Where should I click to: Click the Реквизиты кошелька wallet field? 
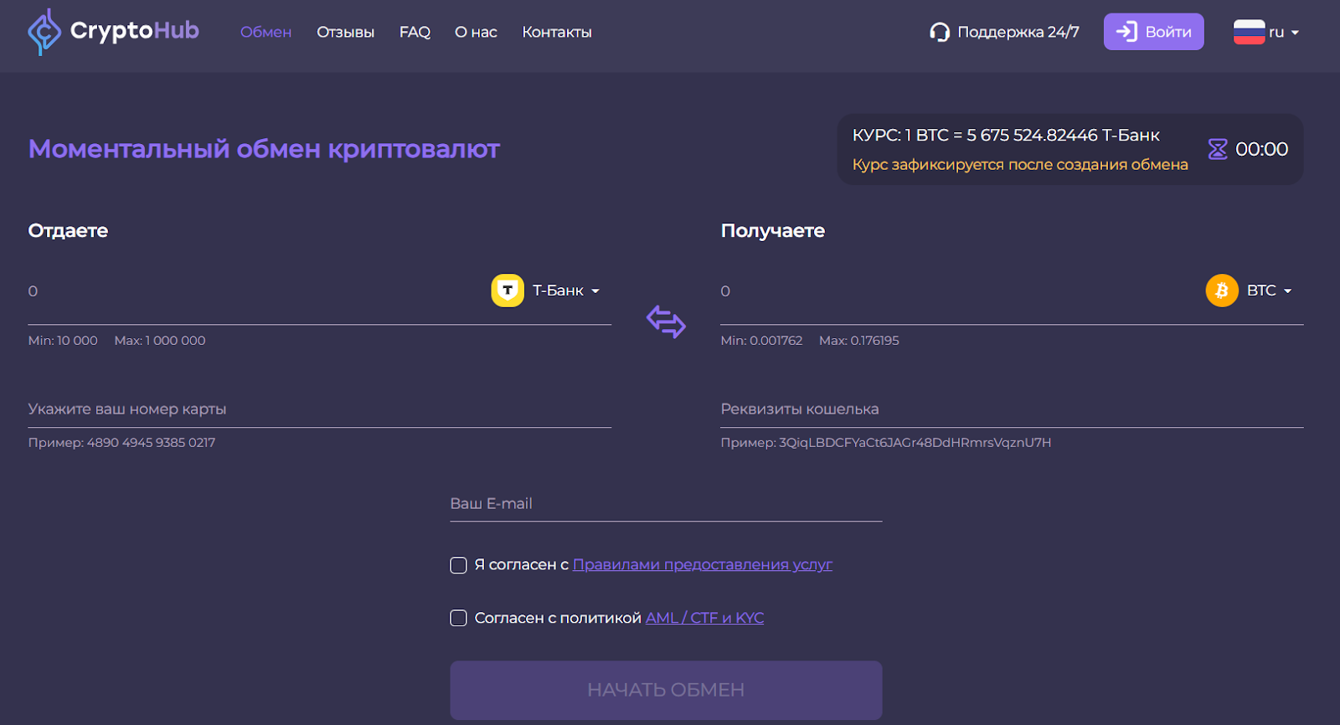1011,409
